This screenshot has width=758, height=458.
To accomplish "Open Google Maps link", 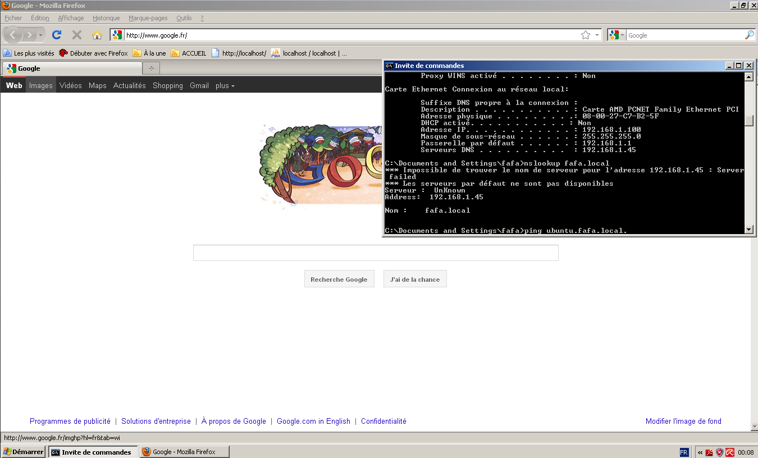I will click(98, 85).
